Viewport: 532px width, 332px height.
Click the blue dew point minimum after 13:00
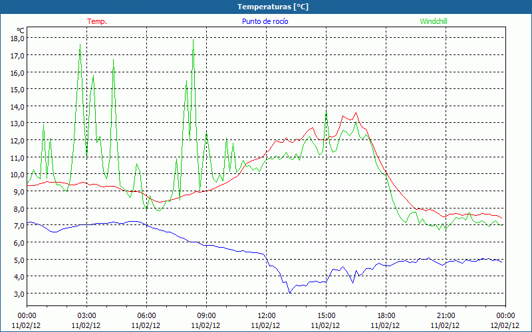[x=290, y=292]
